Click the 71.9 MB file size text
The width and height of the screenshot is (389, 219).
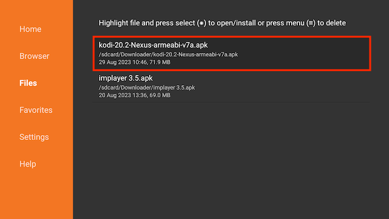pos(160,62)
